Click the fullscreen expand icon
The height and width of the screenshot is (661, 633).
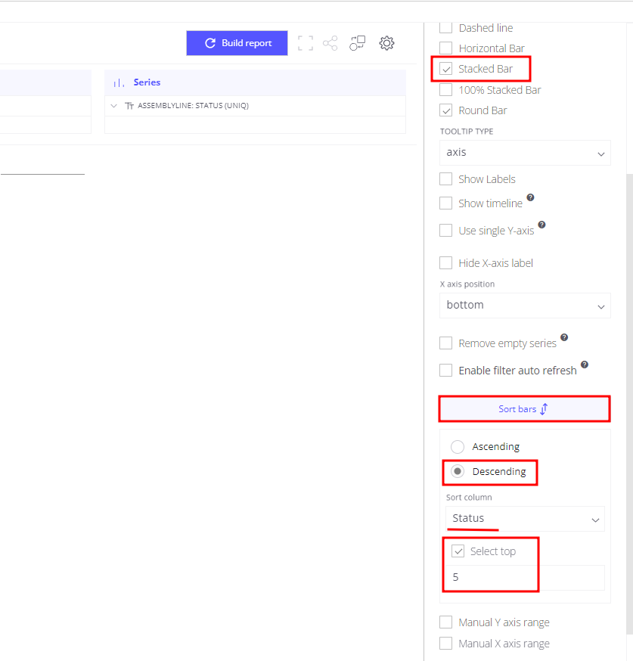pyautogui.click(x=305, y=43)
